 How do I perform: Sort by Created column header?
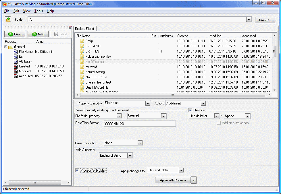[192, 36]
